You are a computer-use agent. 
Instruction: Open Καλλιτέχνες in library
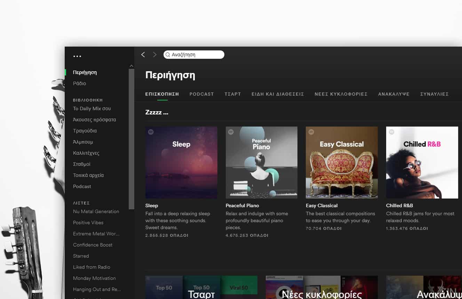click(x=86, y=153)
